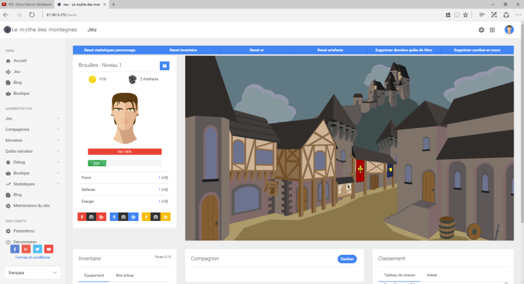Click the dark chest icon in red group
Screen dimensions: 524x284
[x=91, y=217]
